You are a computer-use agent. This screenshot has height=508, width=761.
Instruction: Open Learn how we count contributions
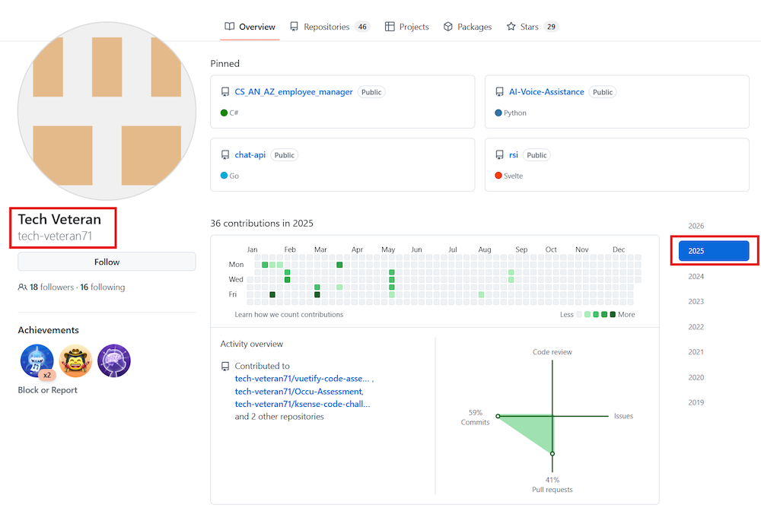(x=288, y=315)
